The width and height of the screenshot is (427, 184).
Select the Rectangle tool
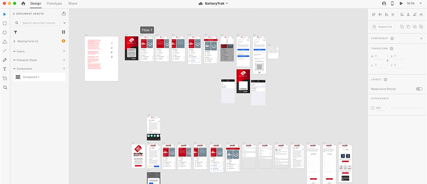click(x=5, y=23)
